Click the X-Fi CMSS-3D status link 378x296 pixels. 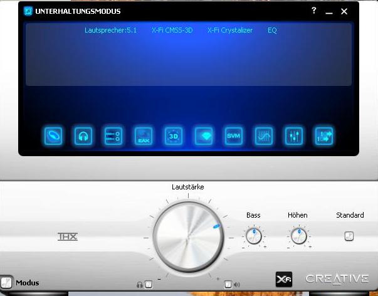172,30
